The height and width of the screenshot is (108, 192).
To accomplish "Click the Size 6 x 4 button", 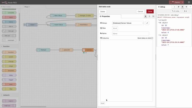I will (x=115, y=28).
